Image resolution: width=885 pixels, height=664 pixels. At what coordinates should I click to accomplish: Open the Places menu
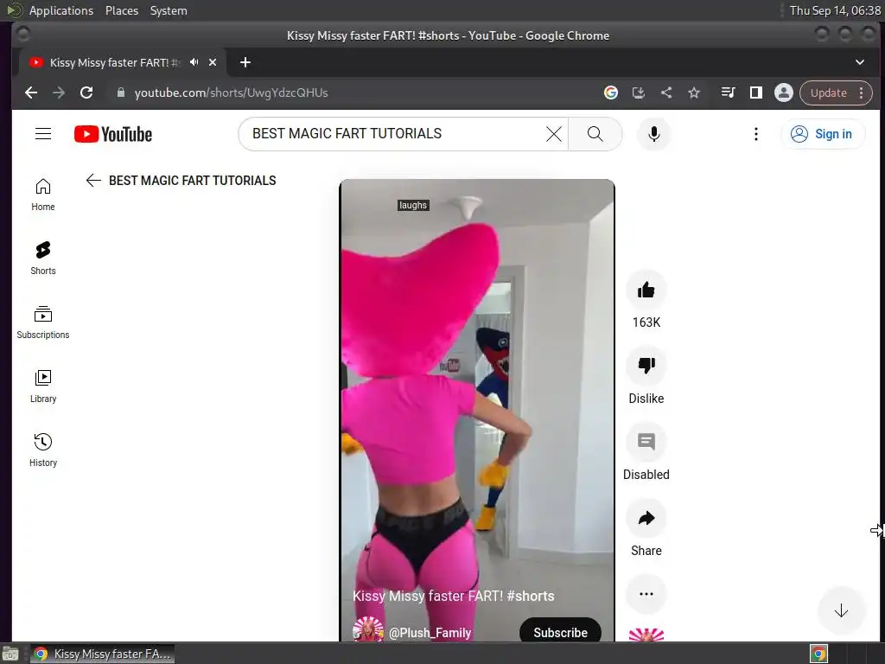click(x=121, y=10)
